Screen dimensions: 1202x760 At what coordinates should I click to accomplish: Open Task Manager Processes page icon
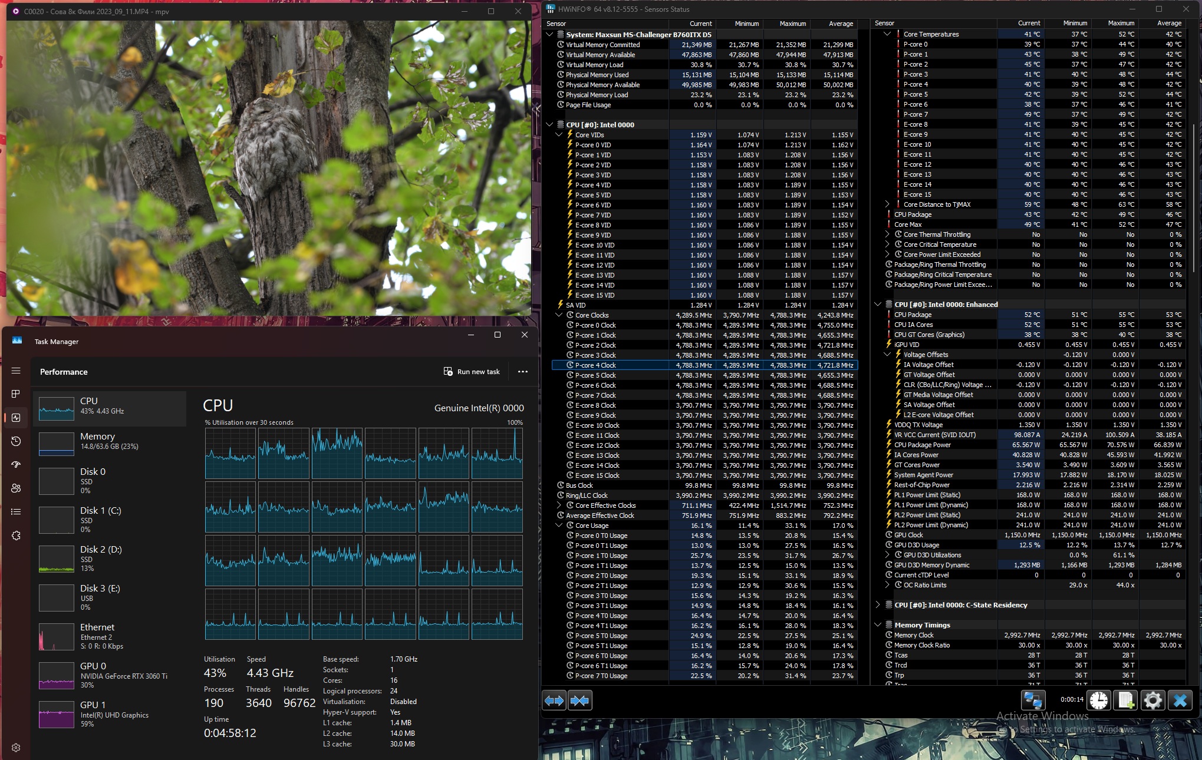click(x=16, y=394)
